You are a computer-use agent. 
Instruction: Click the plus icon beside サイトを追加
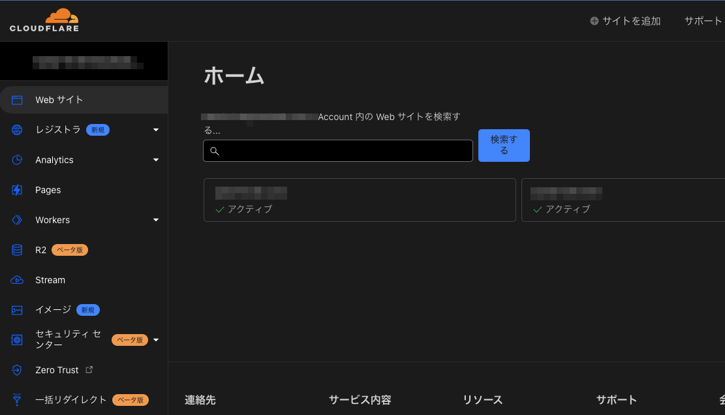point(594,21)
